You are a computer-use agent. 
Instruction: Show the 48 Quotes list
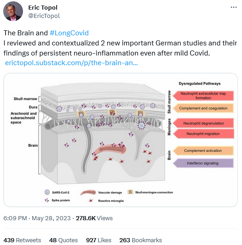point(63,240)
